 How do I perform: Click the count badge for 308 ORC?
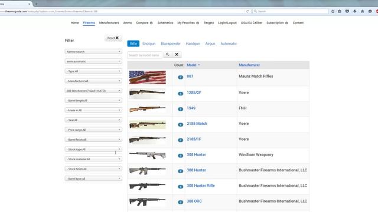[180, 202]
